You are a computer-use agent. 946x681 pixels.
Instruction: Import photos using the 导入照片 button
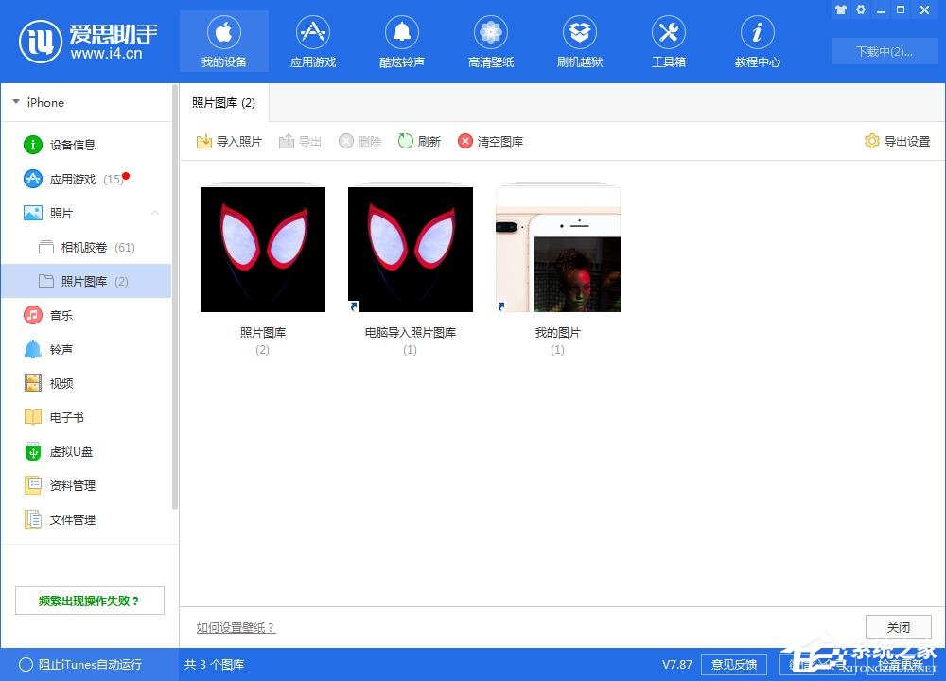(229, 140)
